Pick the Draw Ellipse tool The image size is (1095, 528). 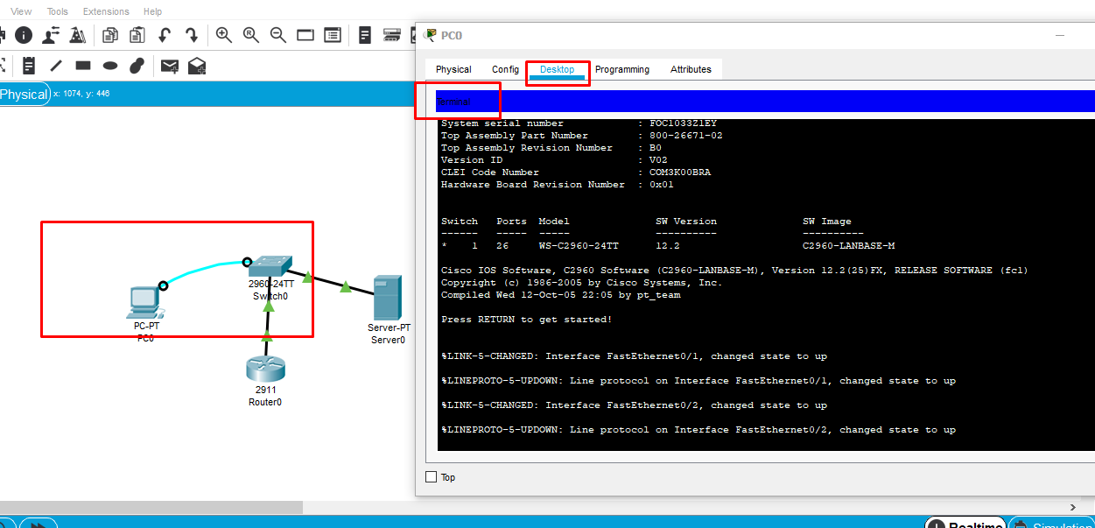pyautogui.click(x=109, y=65)
